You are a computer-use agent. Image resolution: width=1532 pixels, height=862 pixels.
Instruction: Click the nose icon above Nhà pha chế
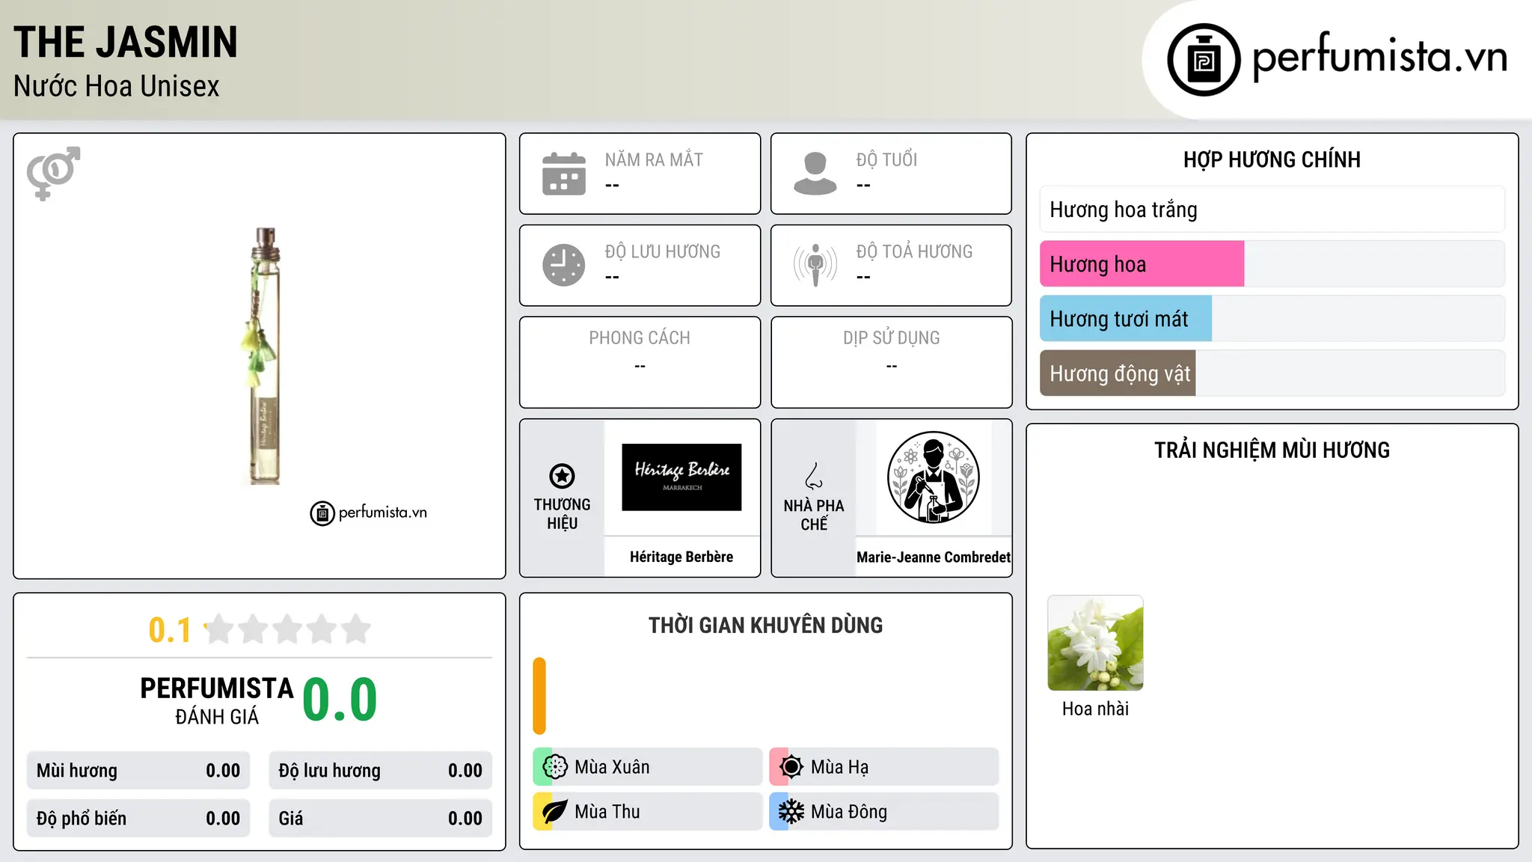[814, 476]
